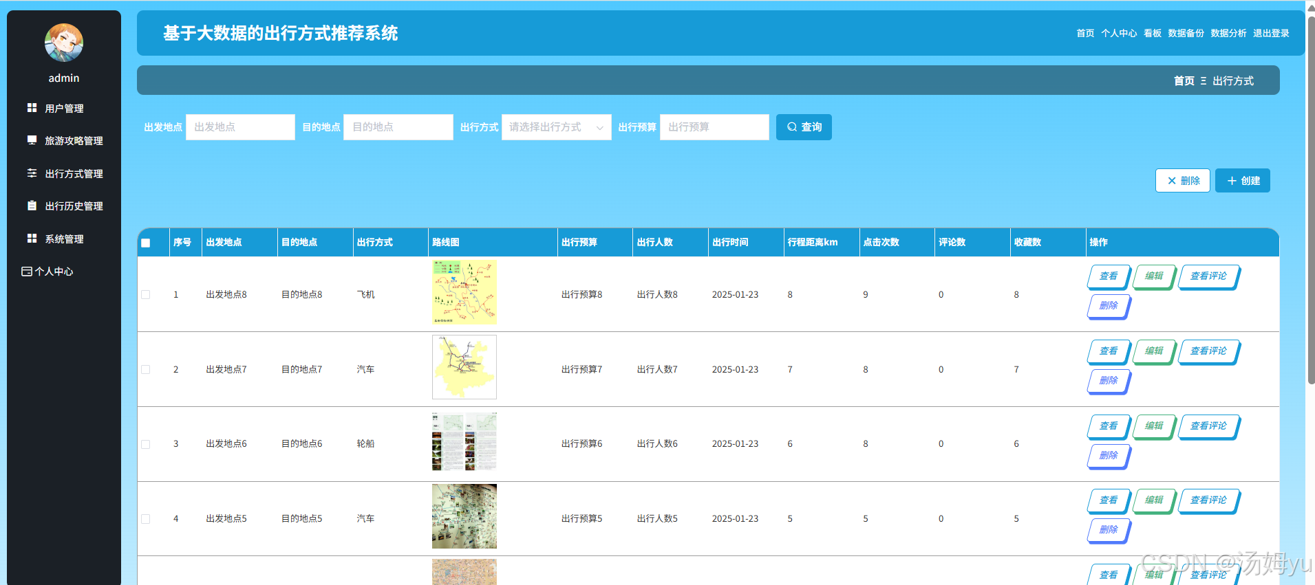Click the 创建 button
The image size is (1315, 585).
(x=1243, y=181)
